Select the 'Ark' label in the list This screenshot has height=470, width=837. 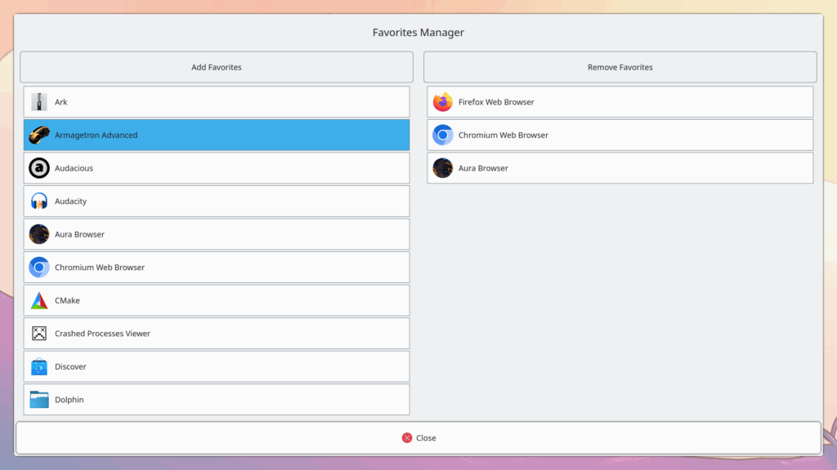coord(60,102)
